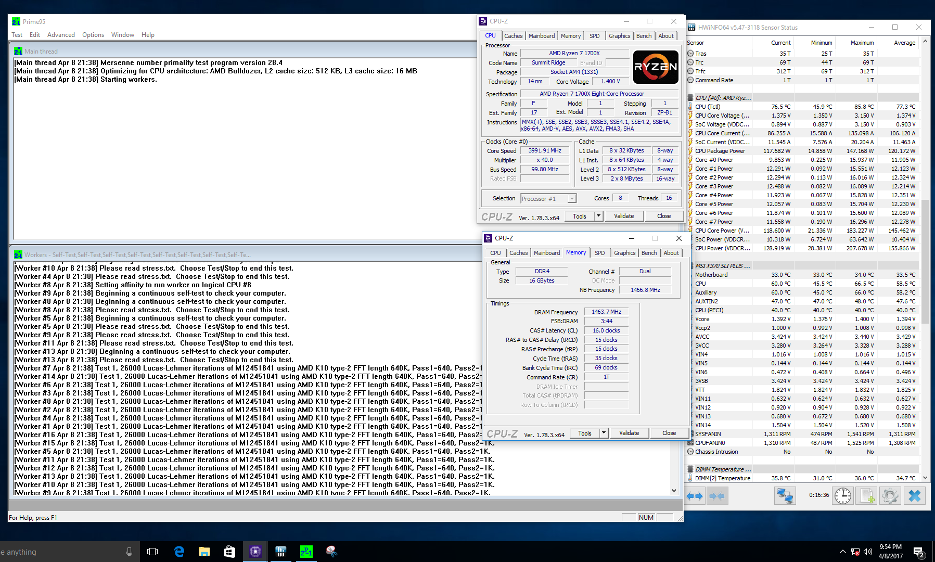Open Tools dropdown arrow in upper CPU-Z

(x=598, y=216)
